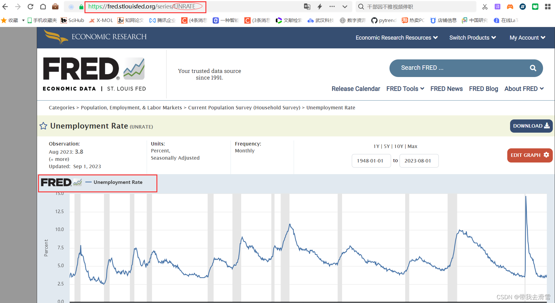Expand the Switch Products menu
Viewport: 555px width, 303px height.
point(473,38)
